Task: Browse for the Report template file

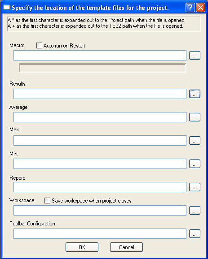Action: click(195, 187)
